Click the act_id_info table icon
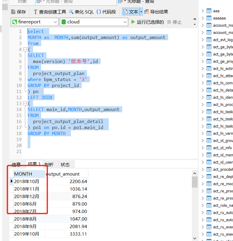 (x=209, y=148)
